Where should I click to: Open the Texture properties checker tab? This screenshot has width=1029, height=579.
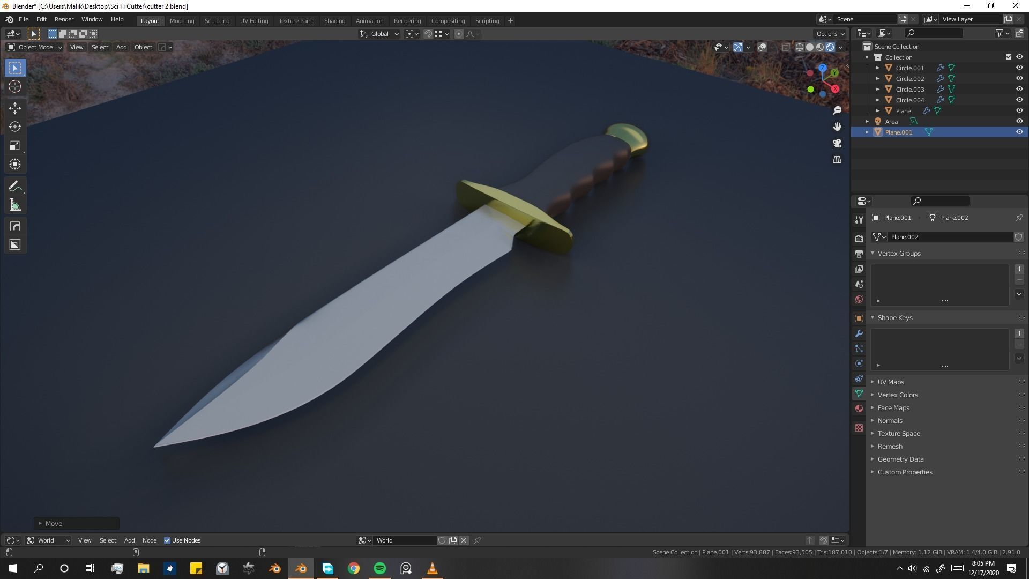click(859, 428)
